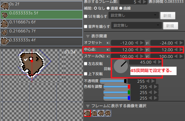This screenshot has width=185, height=121.
Task: Select the third frame image thumbnail
Action: pyautogui.click(x=101, y=113)
